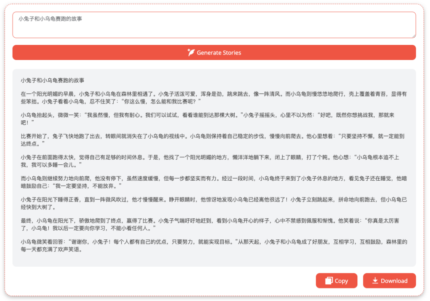Click the paragraph starting 小兔子在阳光下睡得正香
This screenshot has width=430, height=301.
[214, 203]
